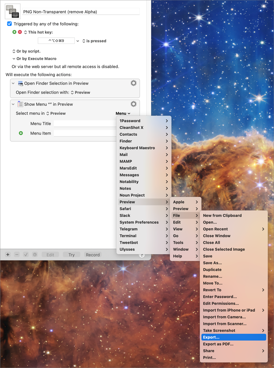Click the Try button
This screenshot has height=368, width=274.
[x=71, y=255]
